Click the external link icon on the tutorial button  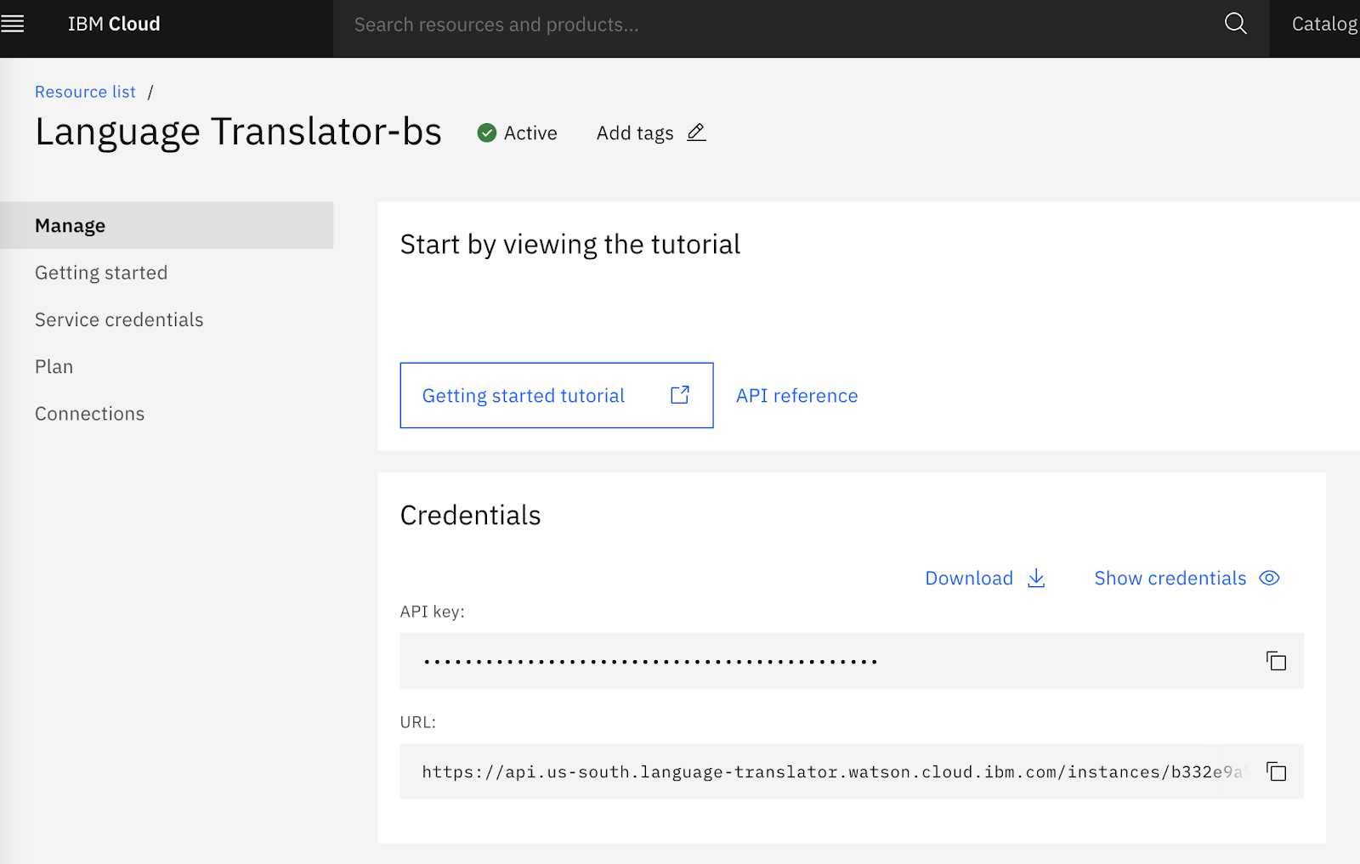678,394
